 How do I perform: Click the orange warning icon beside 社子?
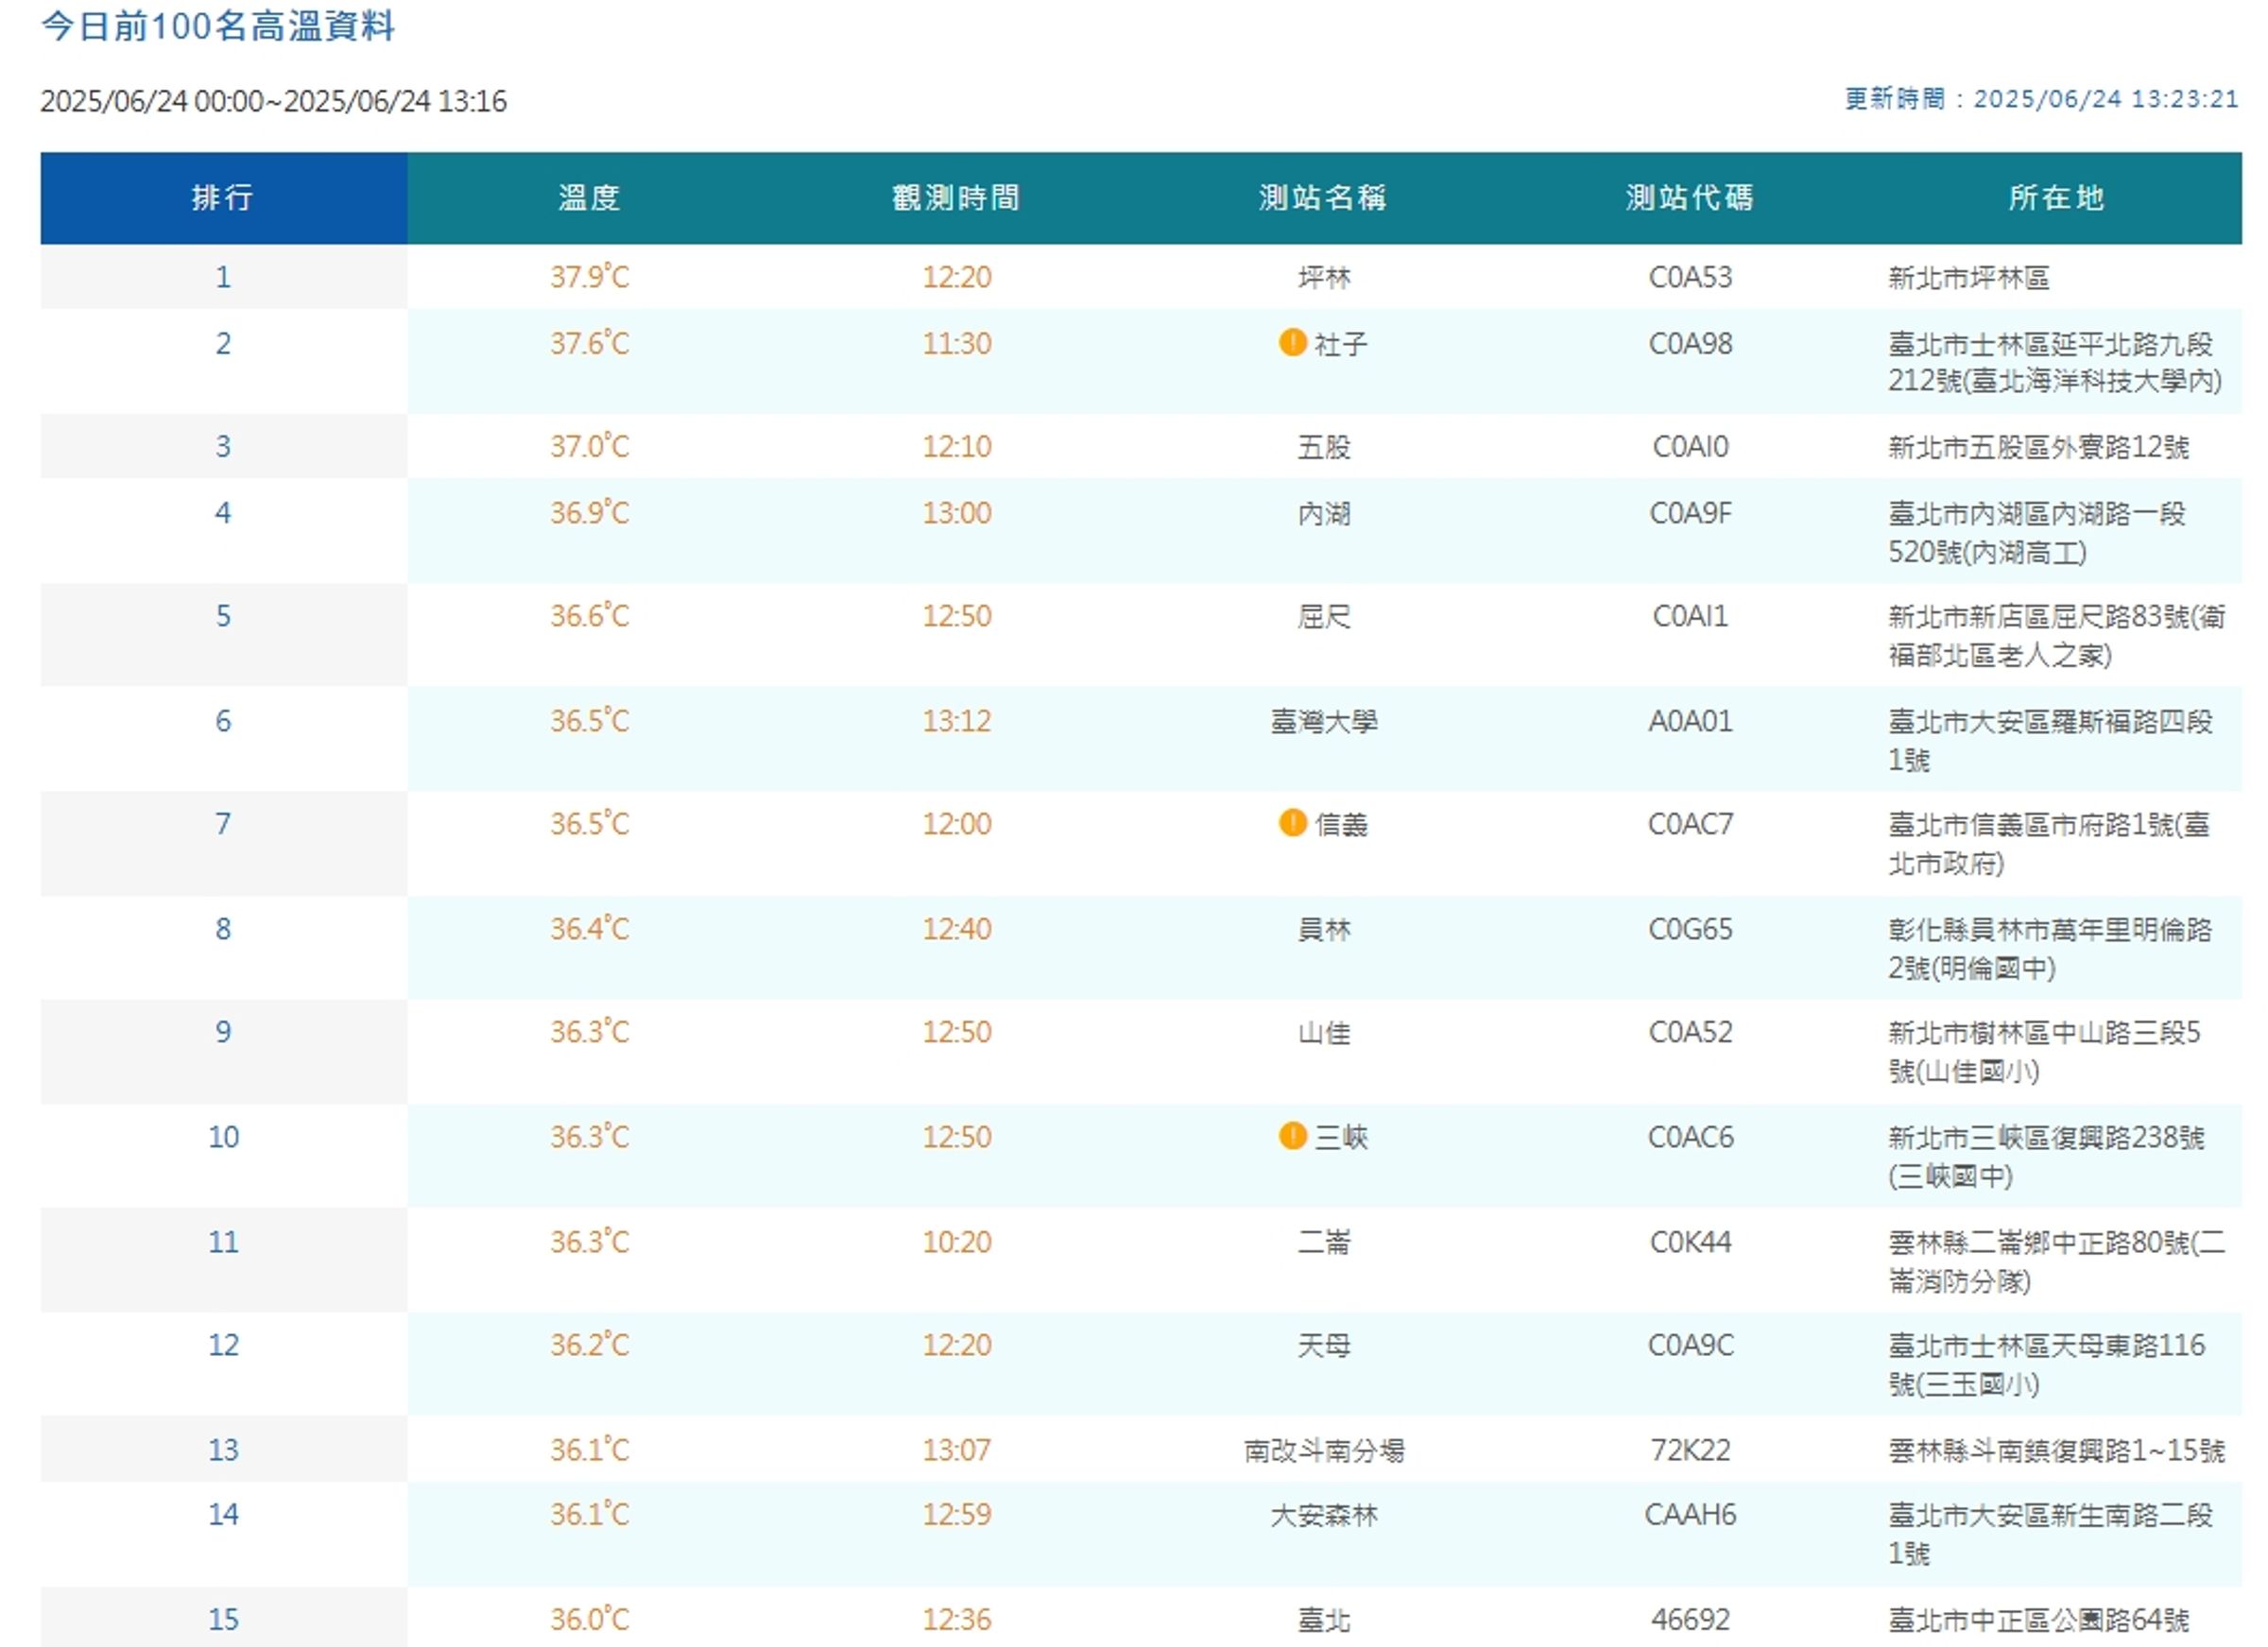[x=1292, y=343]
